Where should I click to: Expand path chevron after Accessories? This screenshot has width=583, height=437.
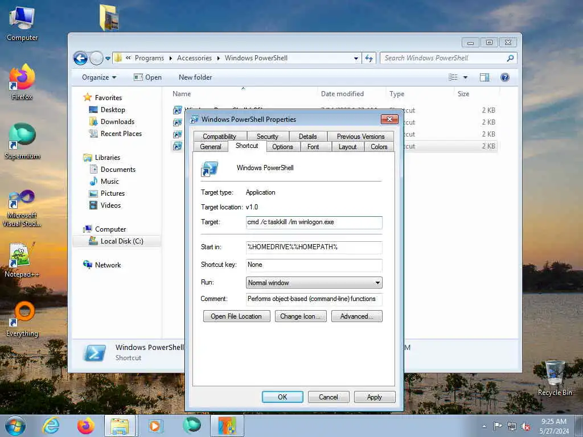pos(218,59)
